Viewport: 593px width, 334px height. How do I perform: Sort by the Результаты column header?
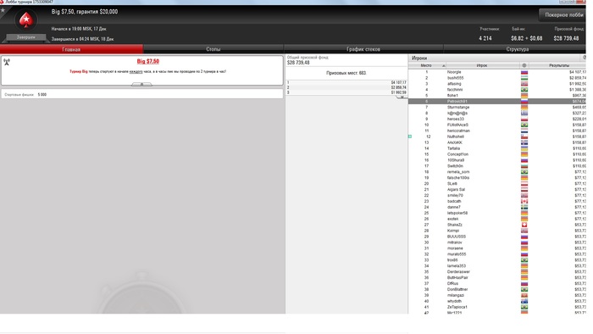click(x=558, y=65)
